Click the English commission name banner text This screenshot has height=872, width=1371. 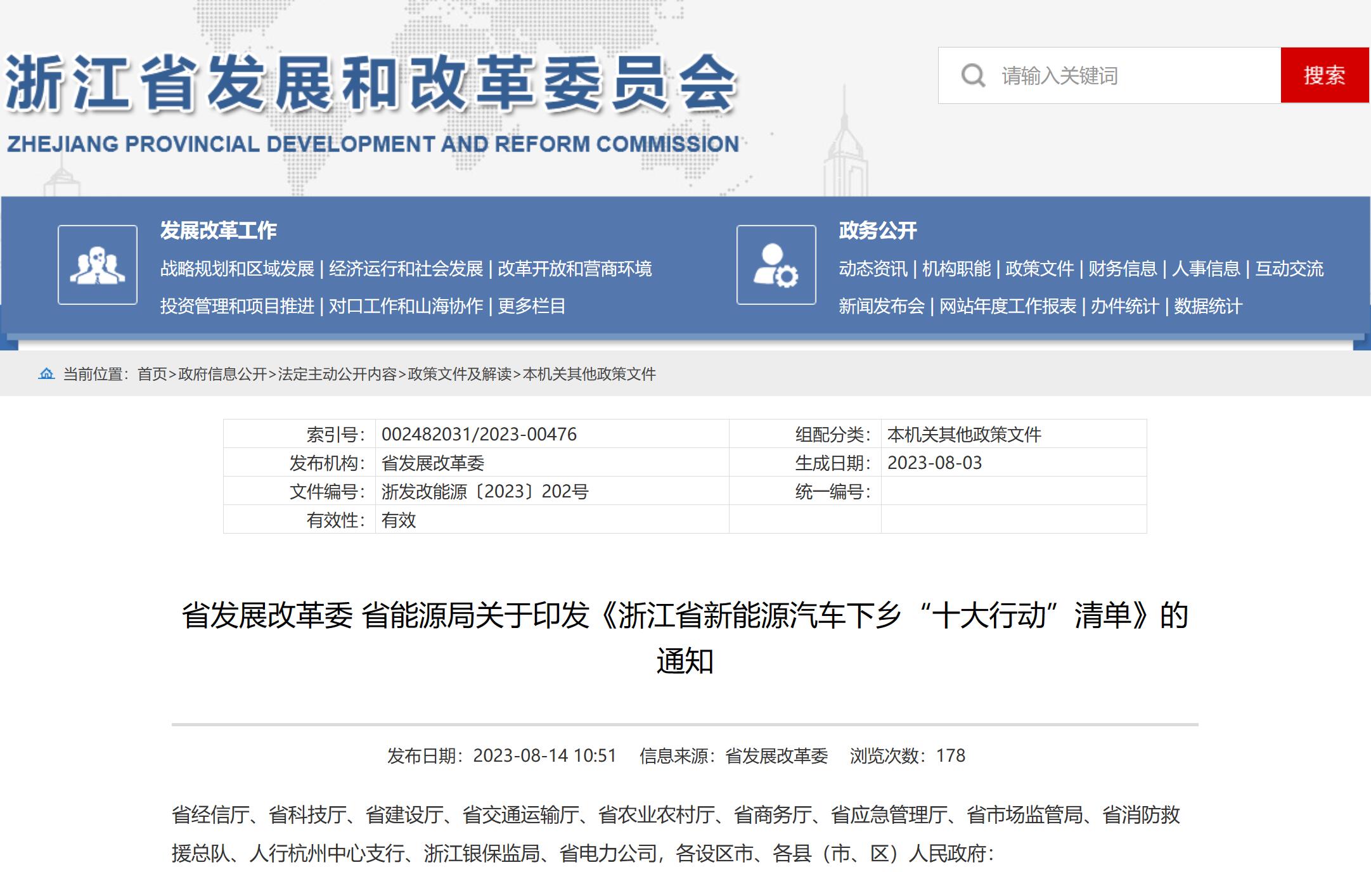373,144
